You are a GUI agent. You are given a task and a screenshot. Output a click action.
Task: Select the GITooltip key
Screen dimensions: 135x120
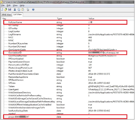coord(13,28)
